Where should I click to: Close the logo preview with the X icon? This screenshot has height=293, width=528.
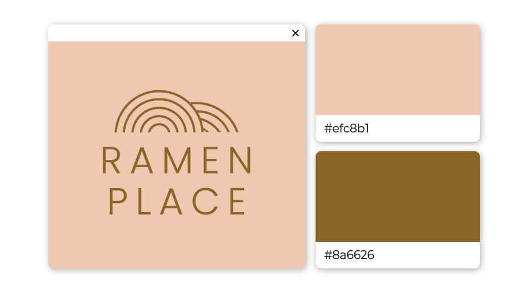point(295,33)
